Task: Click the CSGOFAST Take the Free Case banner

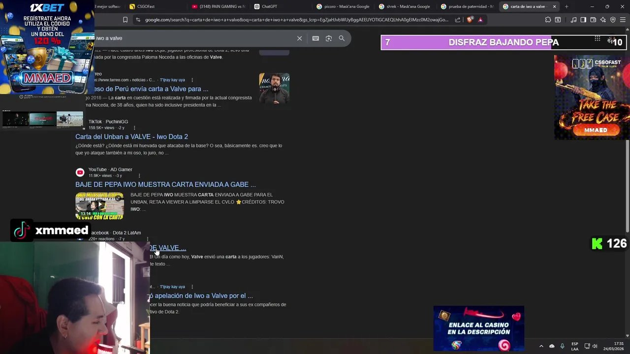Action: point(592,97)
